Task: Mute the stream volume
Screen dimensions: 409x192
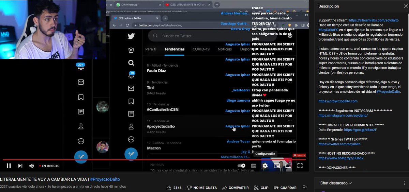Action: click(x=31, y=166)
